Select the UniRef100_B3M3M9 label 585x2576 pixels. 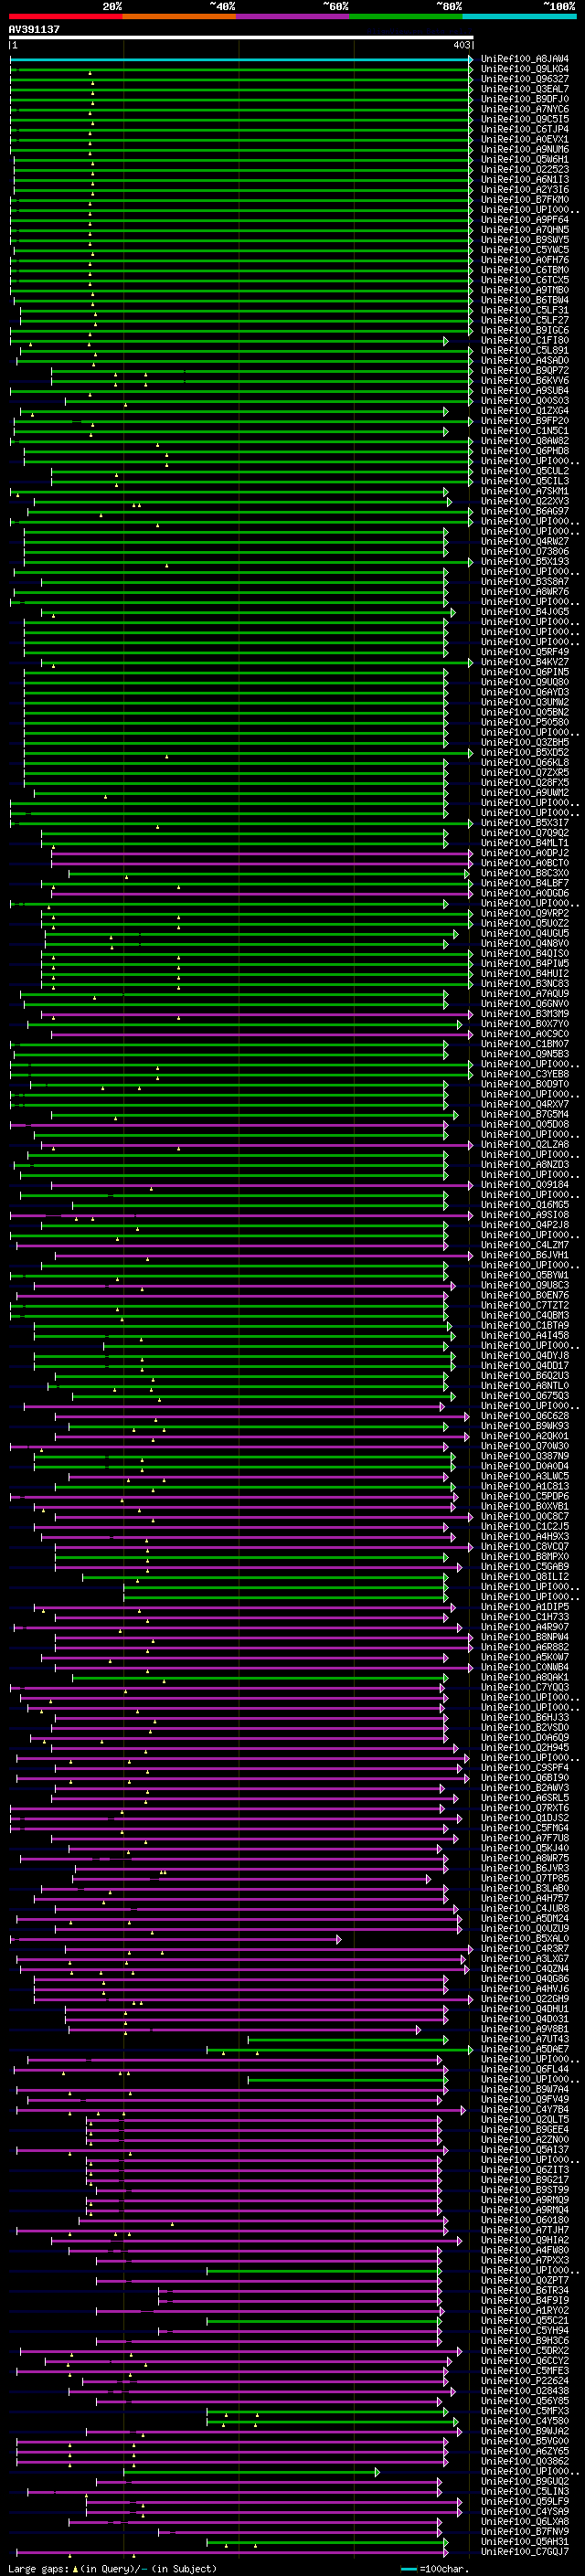pos(525,1014)
